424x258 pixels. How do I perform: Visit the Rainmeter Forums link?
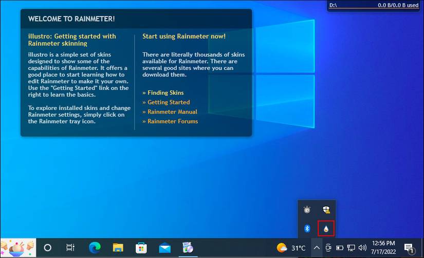170,121
